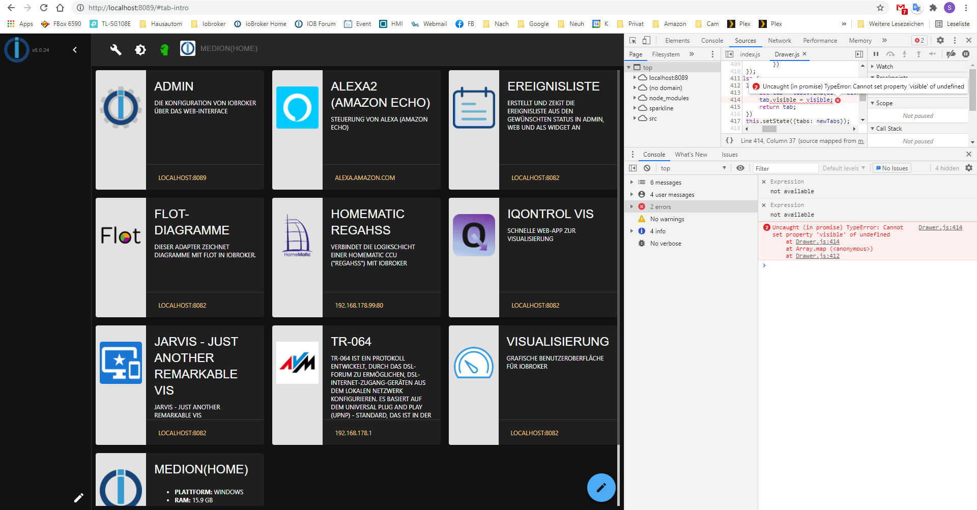Click the MEDION(HOME) host icon in header
Viewport: 977px width, 510px height.
(x=188, y=48)
